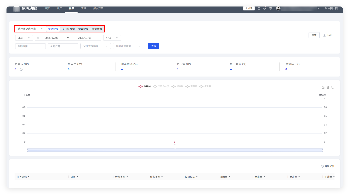Image resolution: width=349 pixels, height=194 pixels.
Task: Click the chart zoom range bar
Action: (x=175, y=150)
